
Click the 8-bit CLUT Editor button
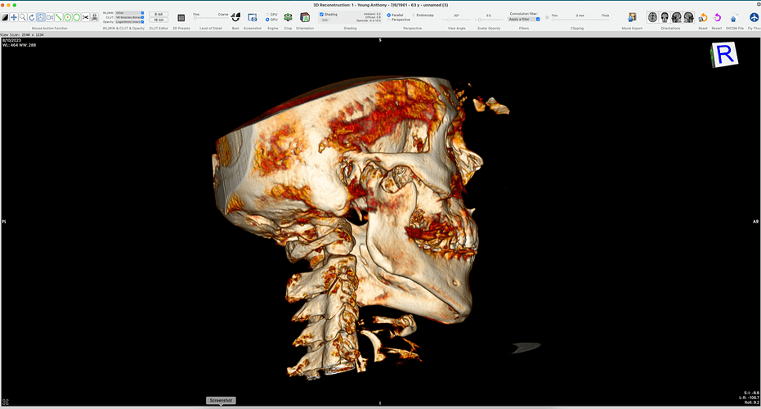159,15
